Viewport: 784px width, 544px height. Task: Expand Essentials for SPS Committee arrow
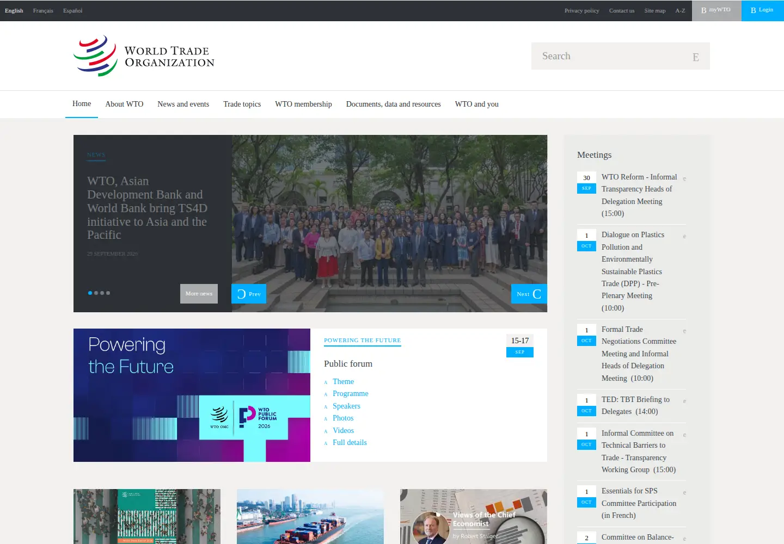[x=684, y=493]
